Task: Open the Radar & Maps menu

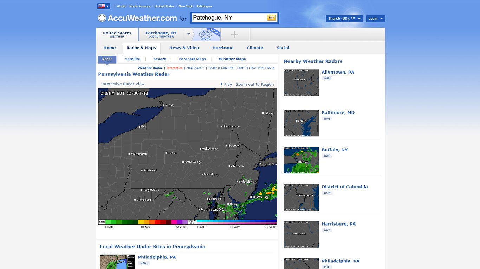Action: (141, 48)
